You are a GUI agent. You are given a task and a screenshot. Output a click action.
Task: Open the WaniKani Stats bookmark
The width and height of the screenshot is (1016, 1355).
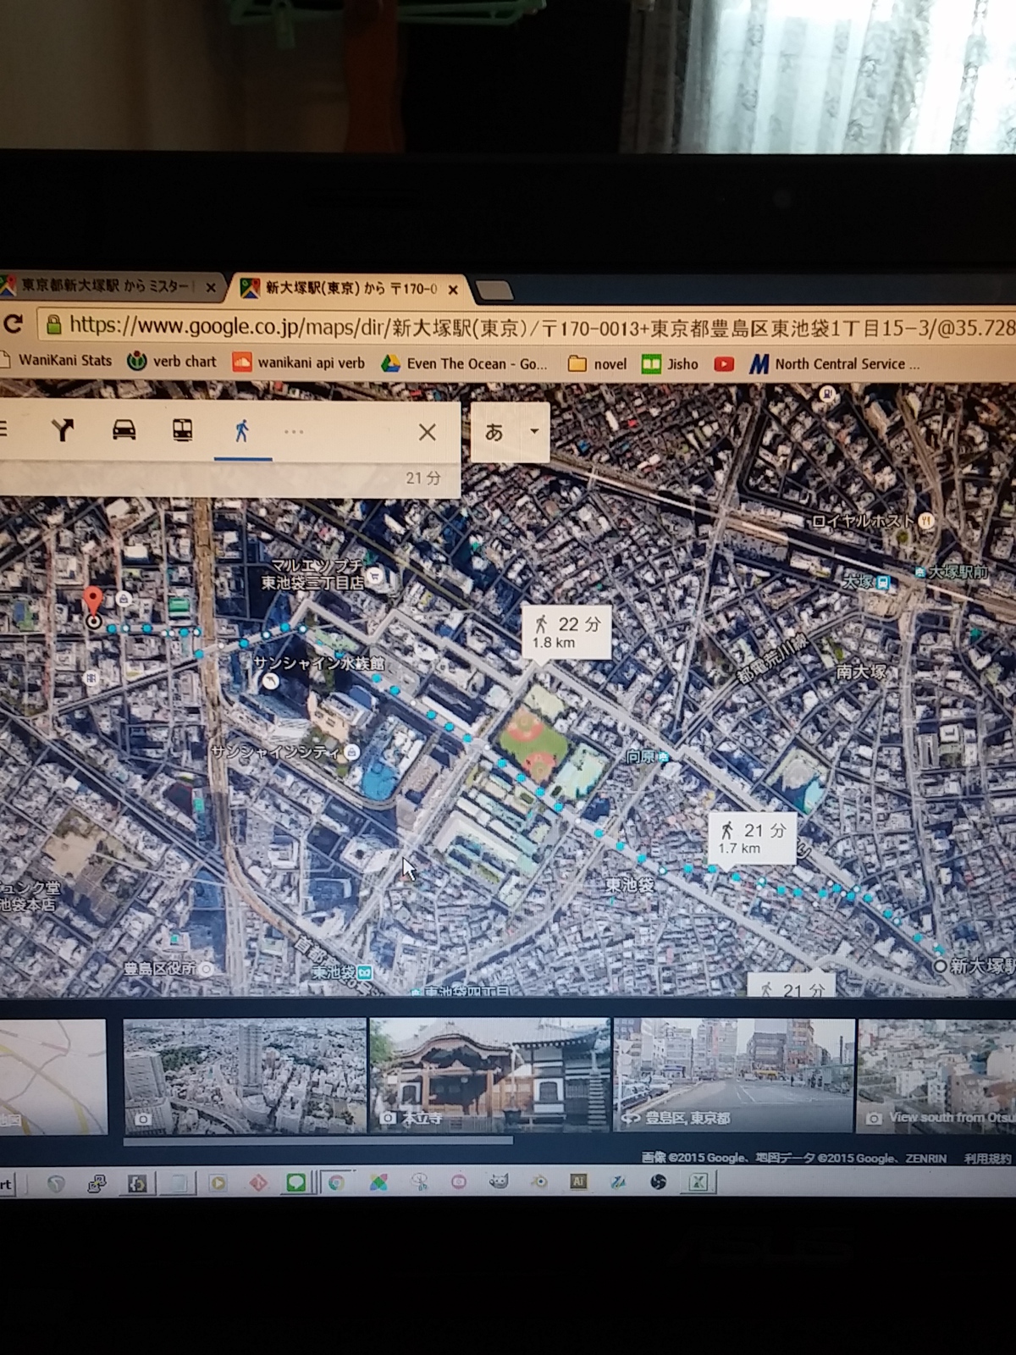(x=56, y=360)
